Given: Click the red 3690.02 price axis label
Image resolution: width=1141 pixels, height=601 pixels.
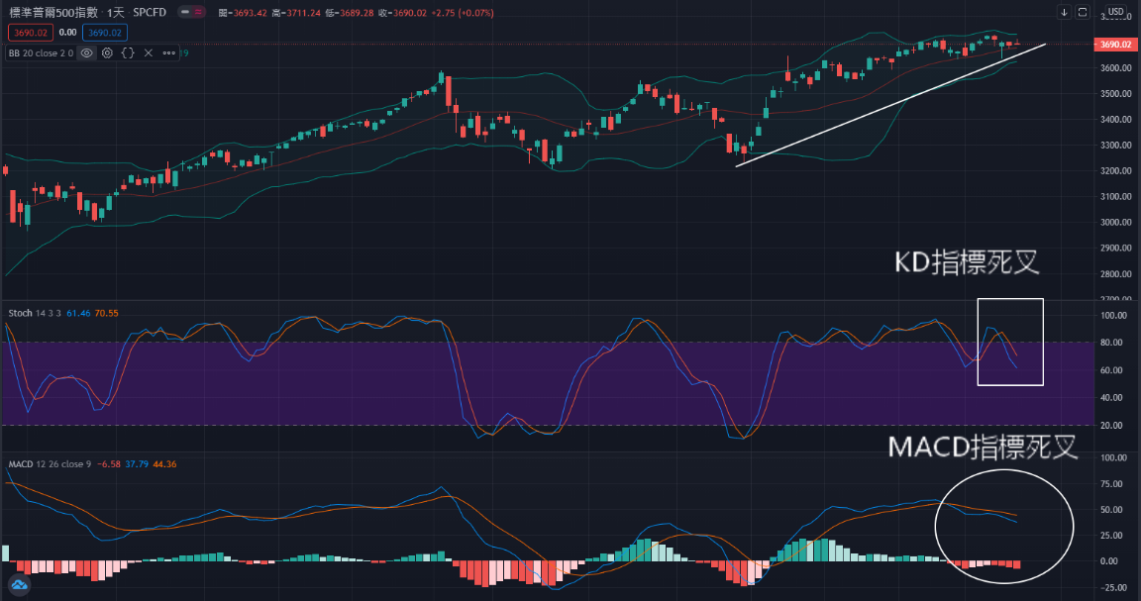Looking at the screenshot, I should pyautogui.click(x=1114, y=45).
